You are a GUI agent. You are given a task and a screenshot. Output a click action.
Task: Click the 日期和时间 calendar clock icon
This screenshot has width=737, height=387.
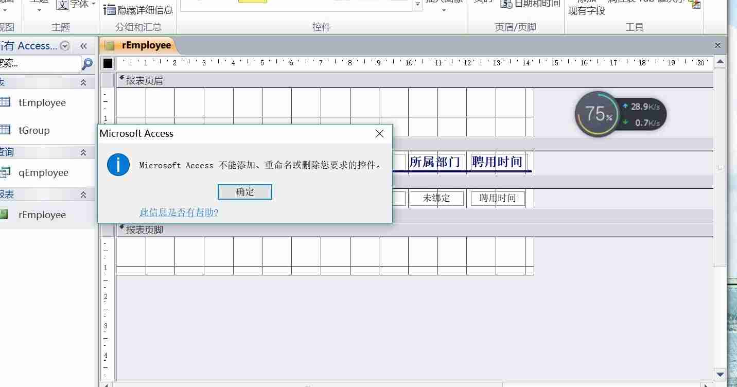506,4
